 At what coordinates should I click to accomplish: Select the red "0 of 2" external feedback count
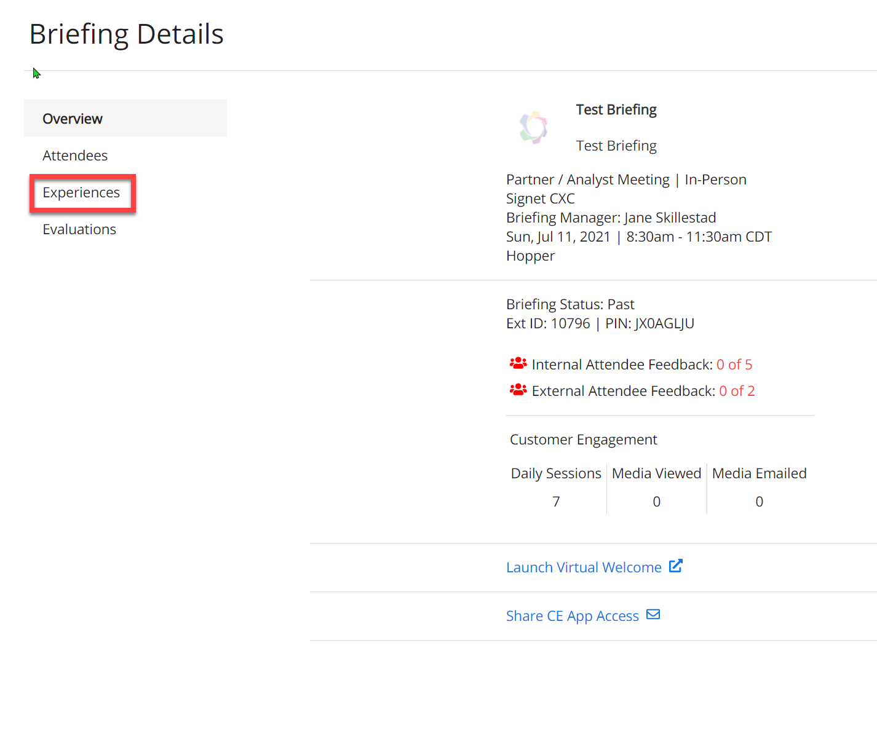pos(737,391)
